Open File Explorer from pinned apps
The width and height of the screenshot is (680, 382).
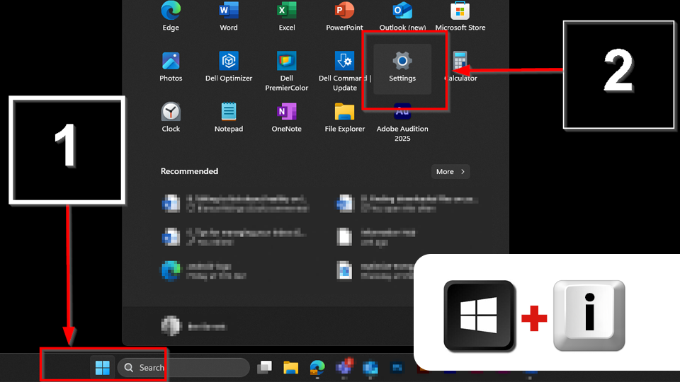[x=345, y=117]
